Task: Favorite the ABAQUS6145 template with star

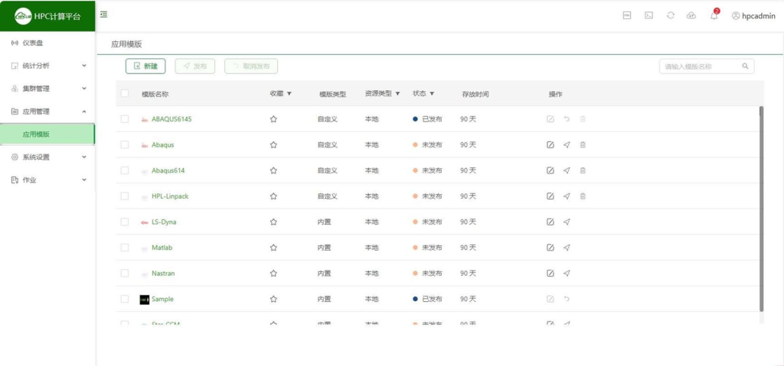Action: tap(273, 119)
